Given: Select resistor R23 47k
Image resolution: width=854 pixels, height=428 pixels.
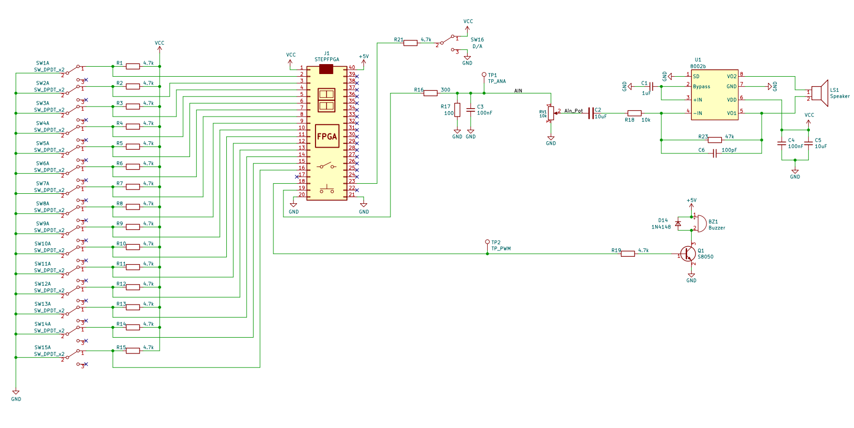Looking at the screenshot, I should [x=714, y=140].
